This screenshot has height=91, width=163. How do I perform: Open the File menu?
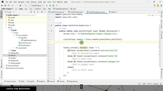coord(7,2)
